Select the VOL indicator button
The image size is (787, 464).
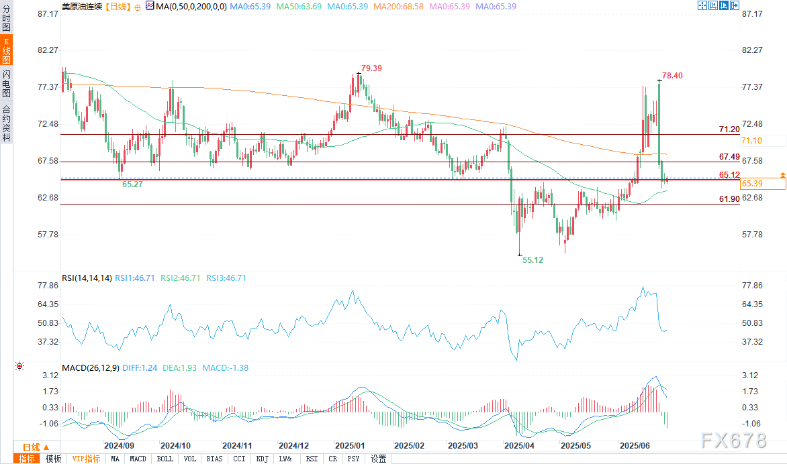pyautogui.click(x=190, y=459)
